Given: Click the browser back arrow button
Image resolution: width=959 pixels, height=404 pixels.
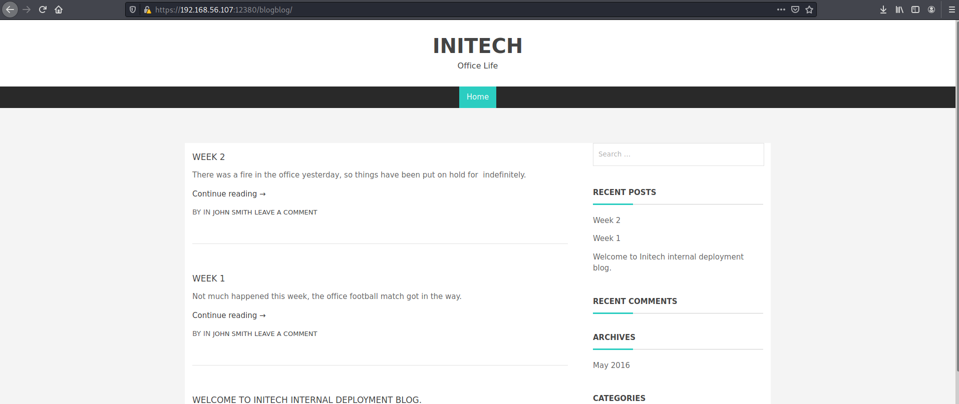Looking at the screenshot, I should pos(10,9).
